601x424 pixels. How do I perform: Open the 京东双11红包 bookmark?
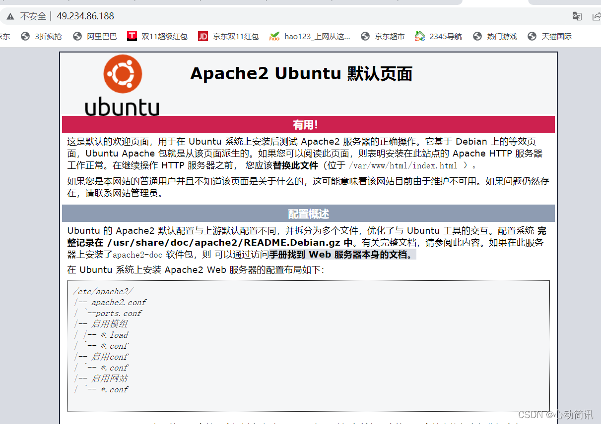click(228, 36)
